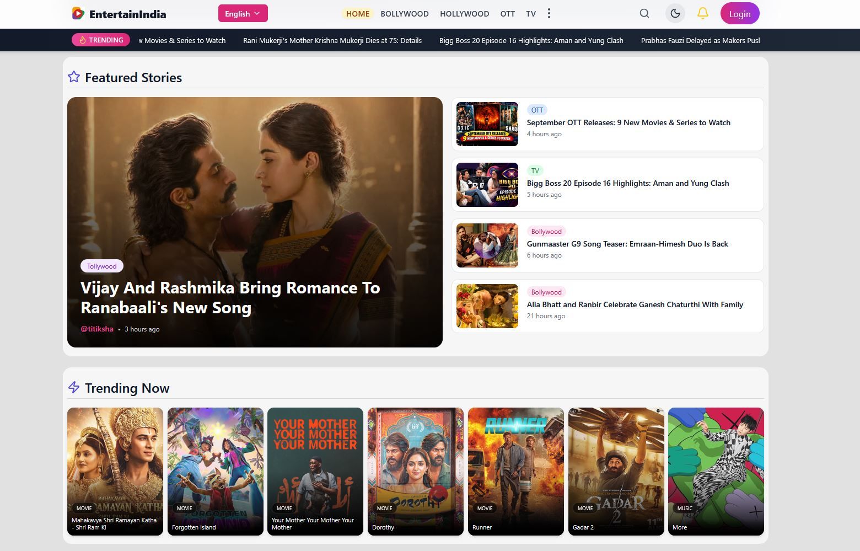Open the @titiksha author profile

tap(97, 329)
